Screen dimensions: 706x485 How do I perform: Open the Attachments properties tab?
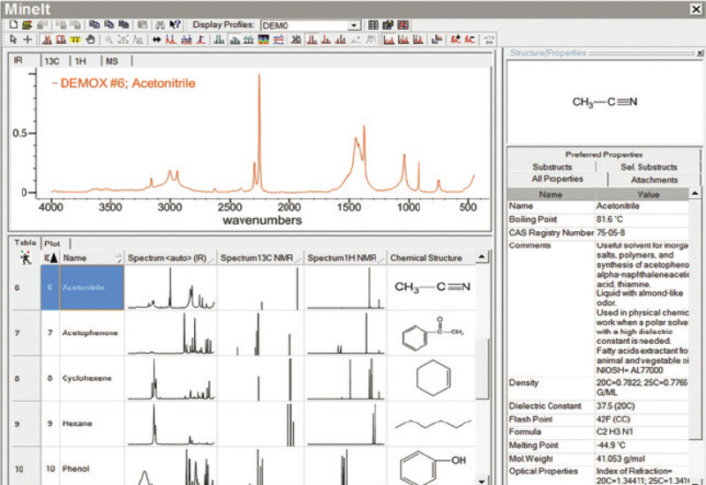(x=654, y=179)
